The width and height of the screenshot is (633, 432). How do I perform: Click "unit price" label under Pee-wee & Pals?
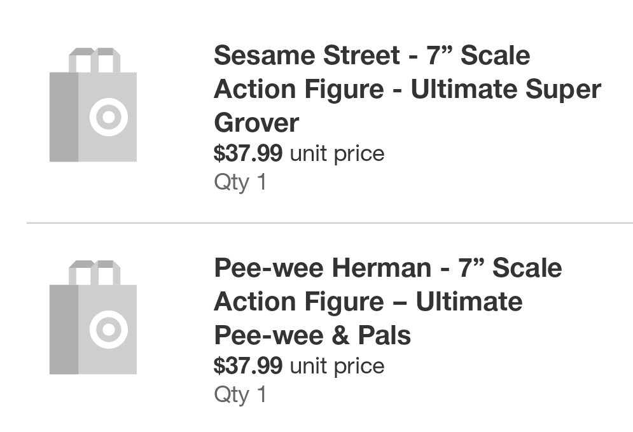(337, 366)
